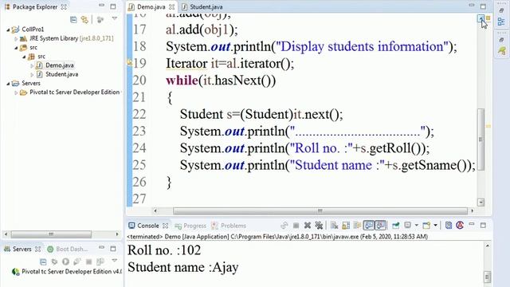This screenshot has width=510, height=287.
Task: Collapse the inner src package
Action: pos(24,57)
